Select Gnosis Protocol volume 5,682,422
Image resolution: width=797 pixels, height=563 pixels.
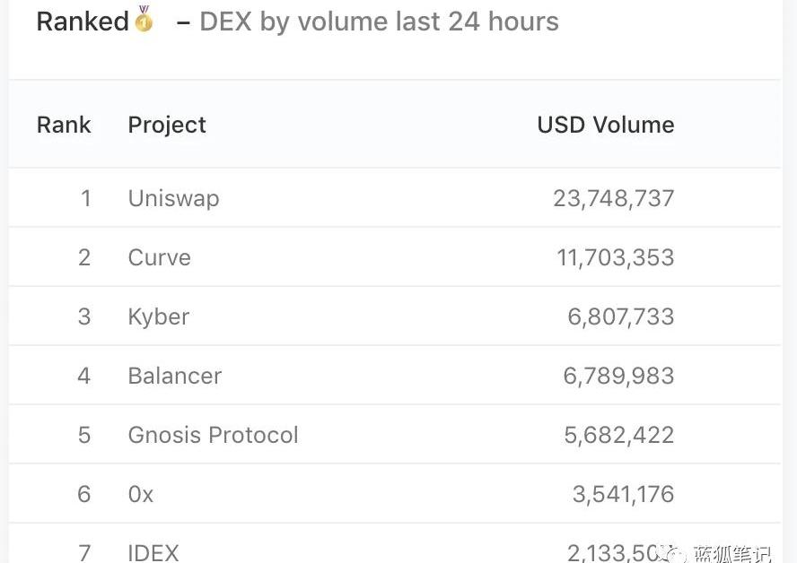coord(618,435)
